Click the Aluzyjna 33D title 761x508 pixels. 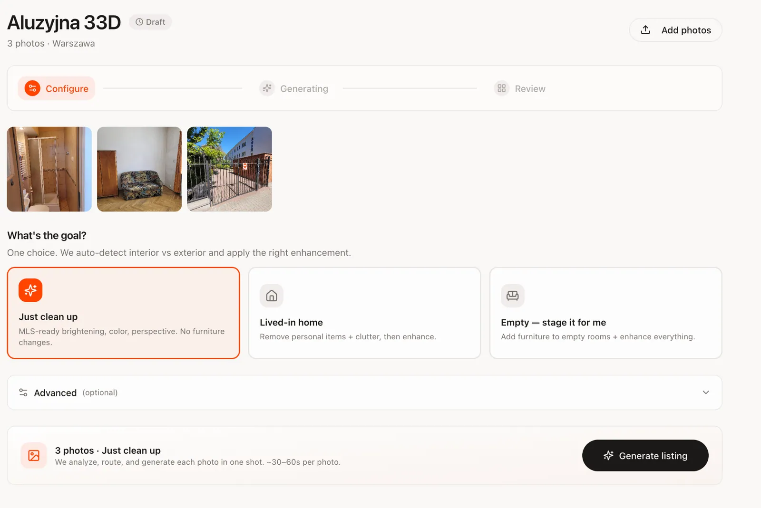point(64,22)
